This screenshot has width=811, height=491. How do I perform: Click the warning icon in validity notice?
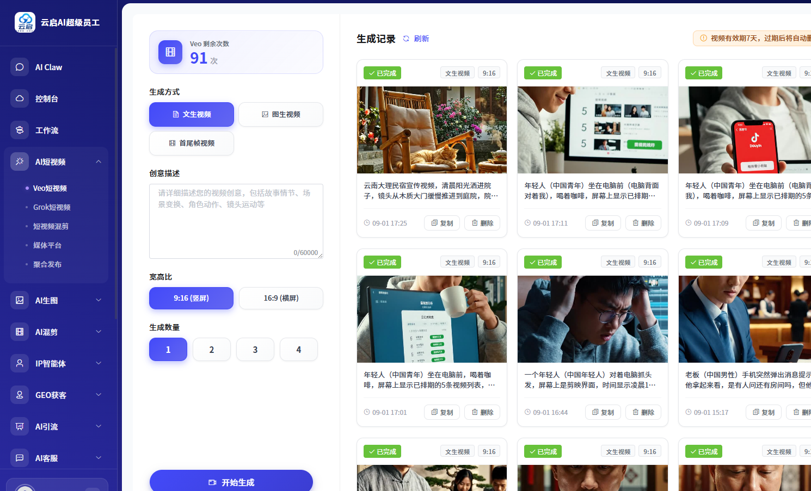703,38
